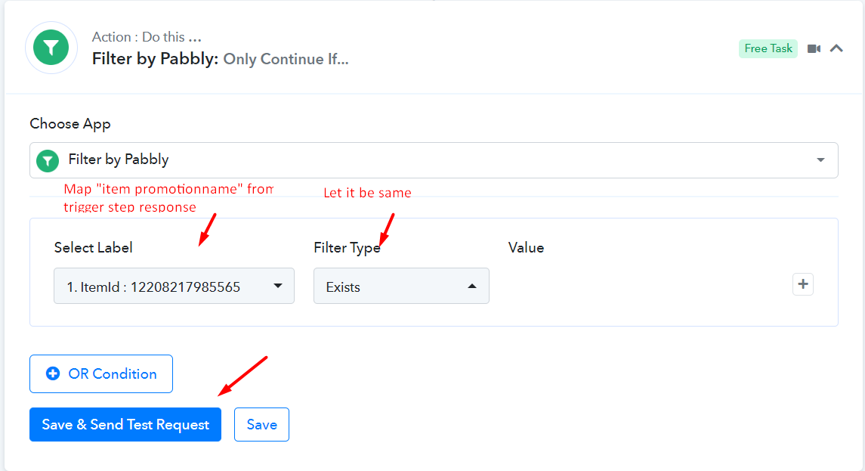Add a condition with the plus button
Screen dimensions: 865x471
pos(802,284)
